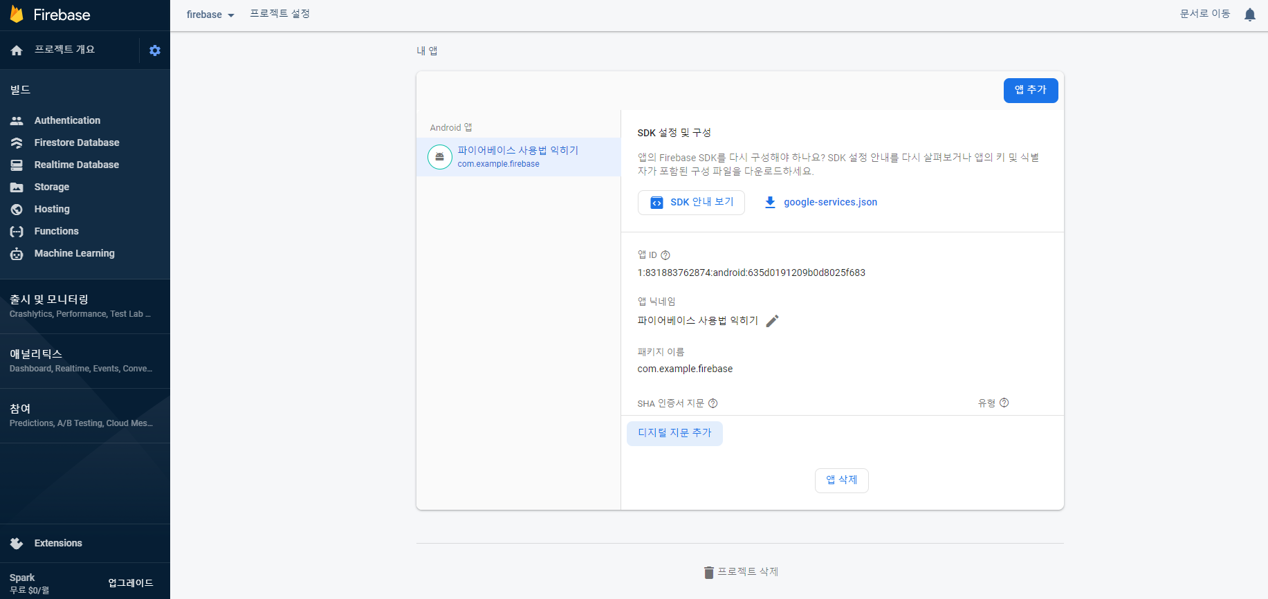
Task: Open notifications bell icon
Action: point(1249,15)
